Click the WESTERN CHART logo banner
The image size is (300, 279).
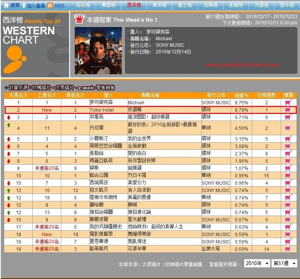(x=35, y=44)
